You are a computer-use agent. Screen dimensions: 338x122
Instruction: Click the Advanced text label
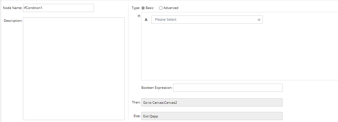pos(171,8)
